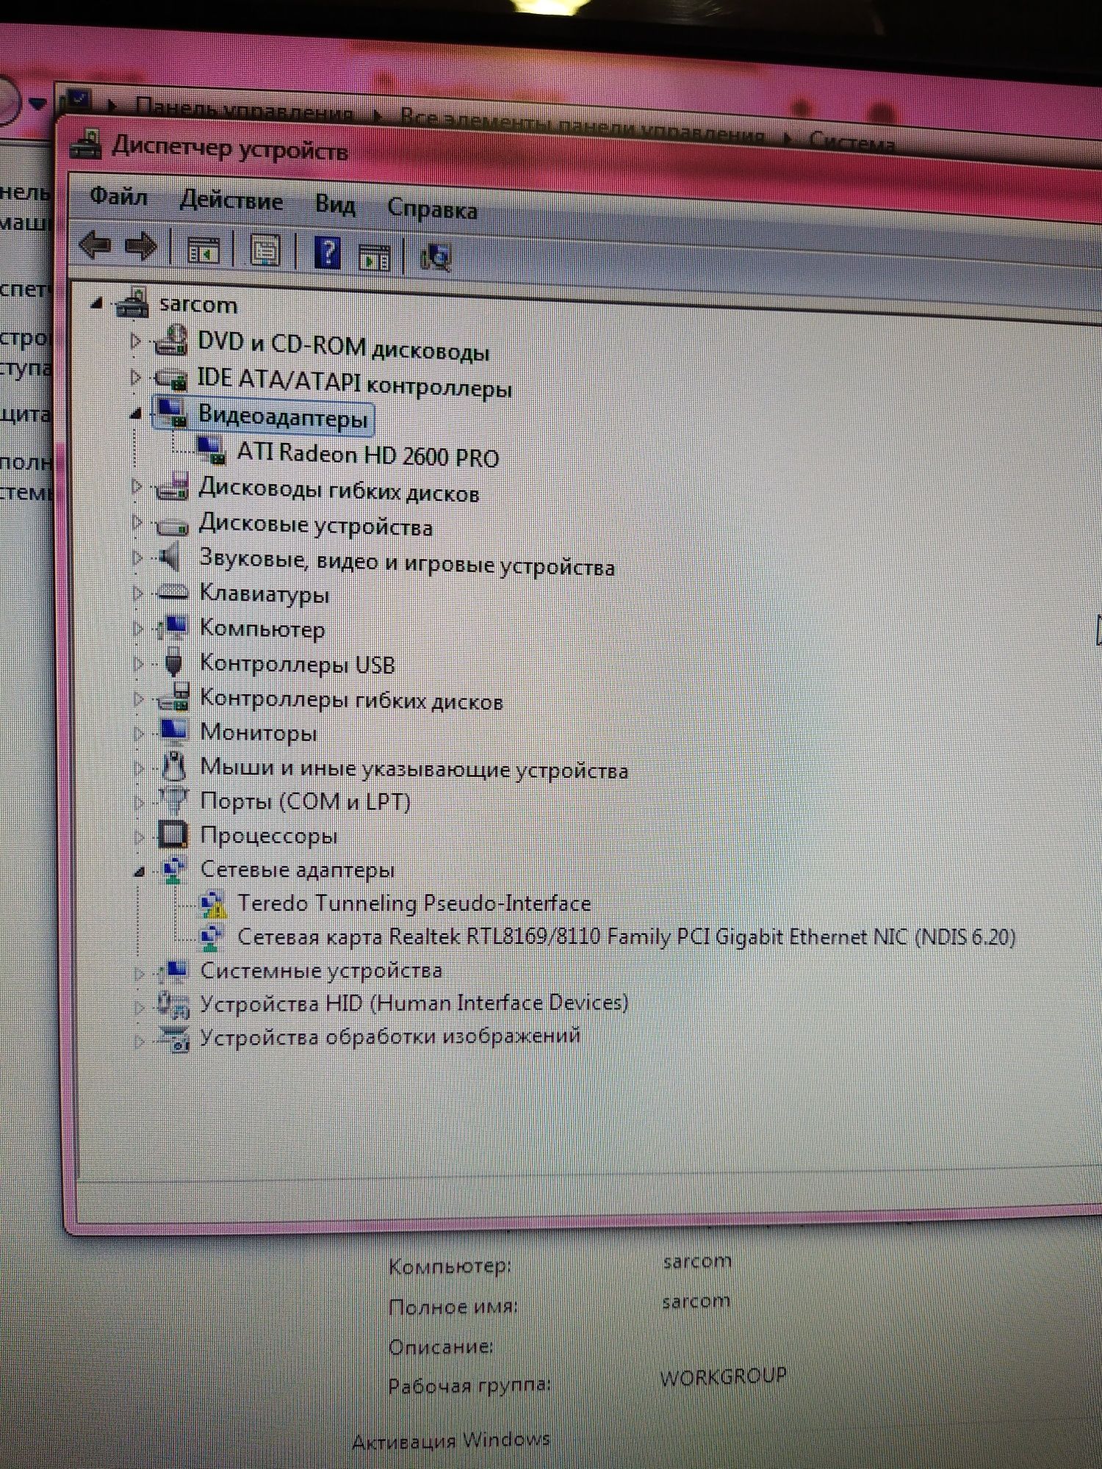The image size is (1102, 1469).
Task: Click the DVD and CD-ROM drives icon
Action: pyautogui.click(x=170, y=339)
